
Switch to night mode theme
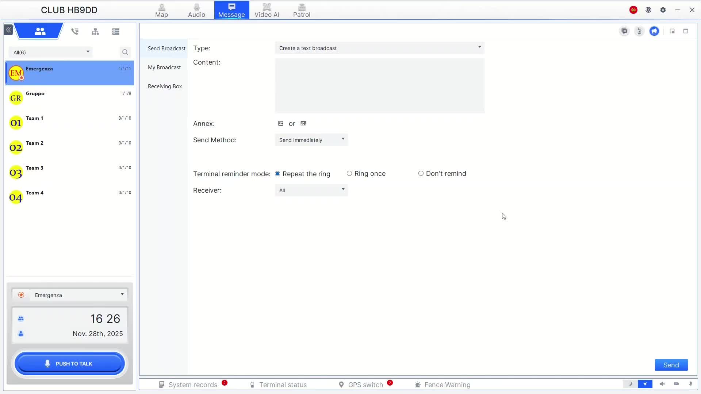(630, 384)
